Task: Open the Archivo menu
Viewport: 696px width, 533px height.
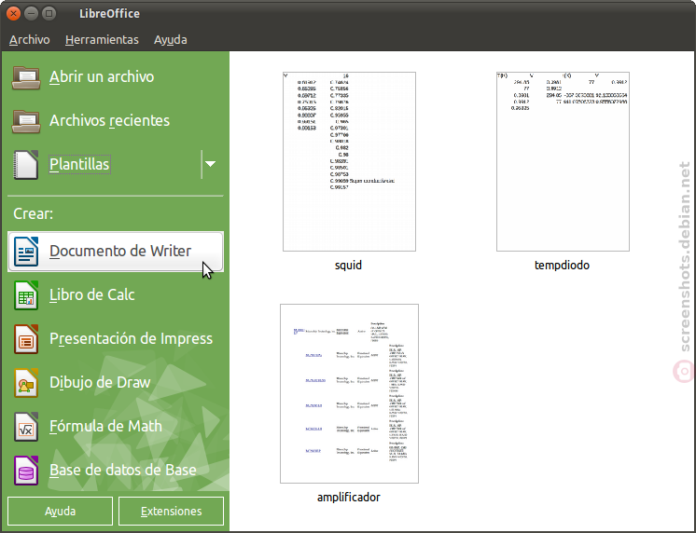Action: (29, 39)
